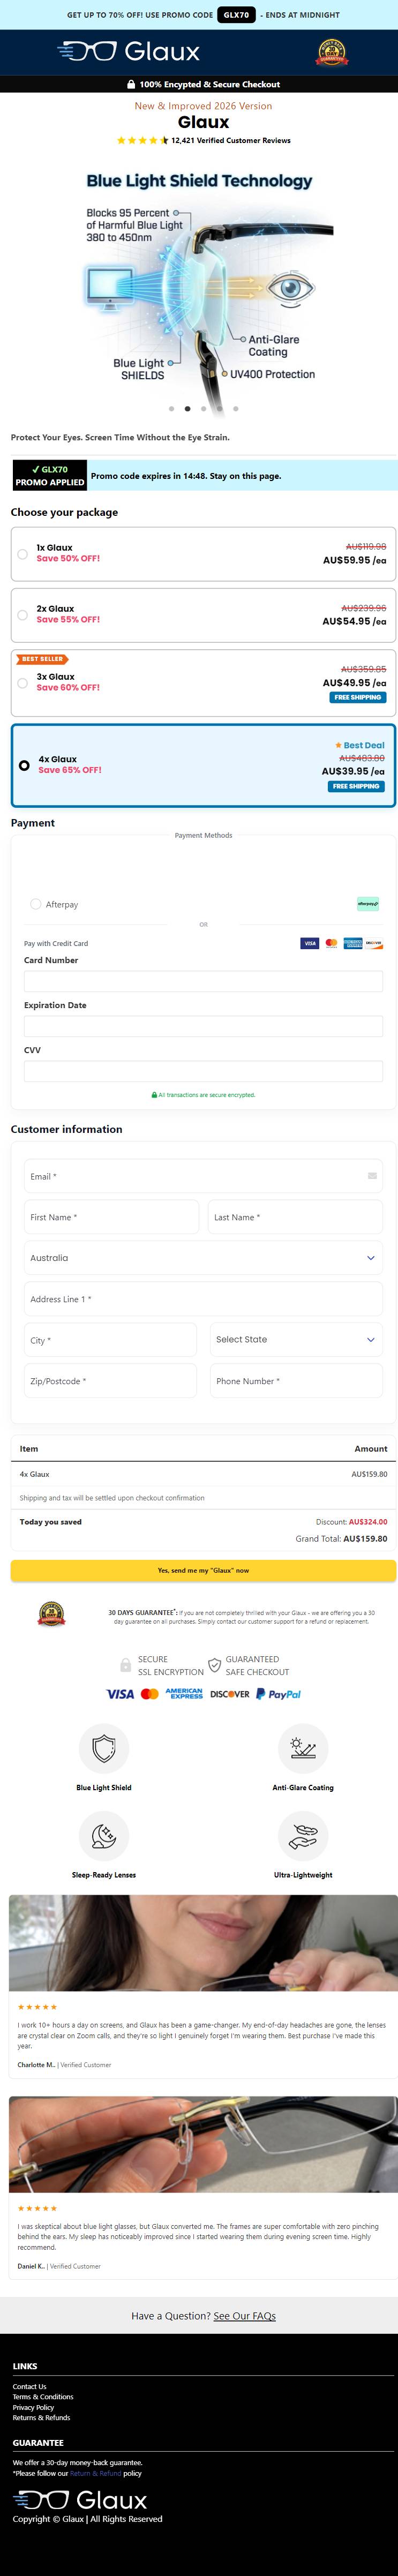Click the Zip/Postcode input field
Viewport: 398px width, 2576px height.
click(x=110, y=1381)
